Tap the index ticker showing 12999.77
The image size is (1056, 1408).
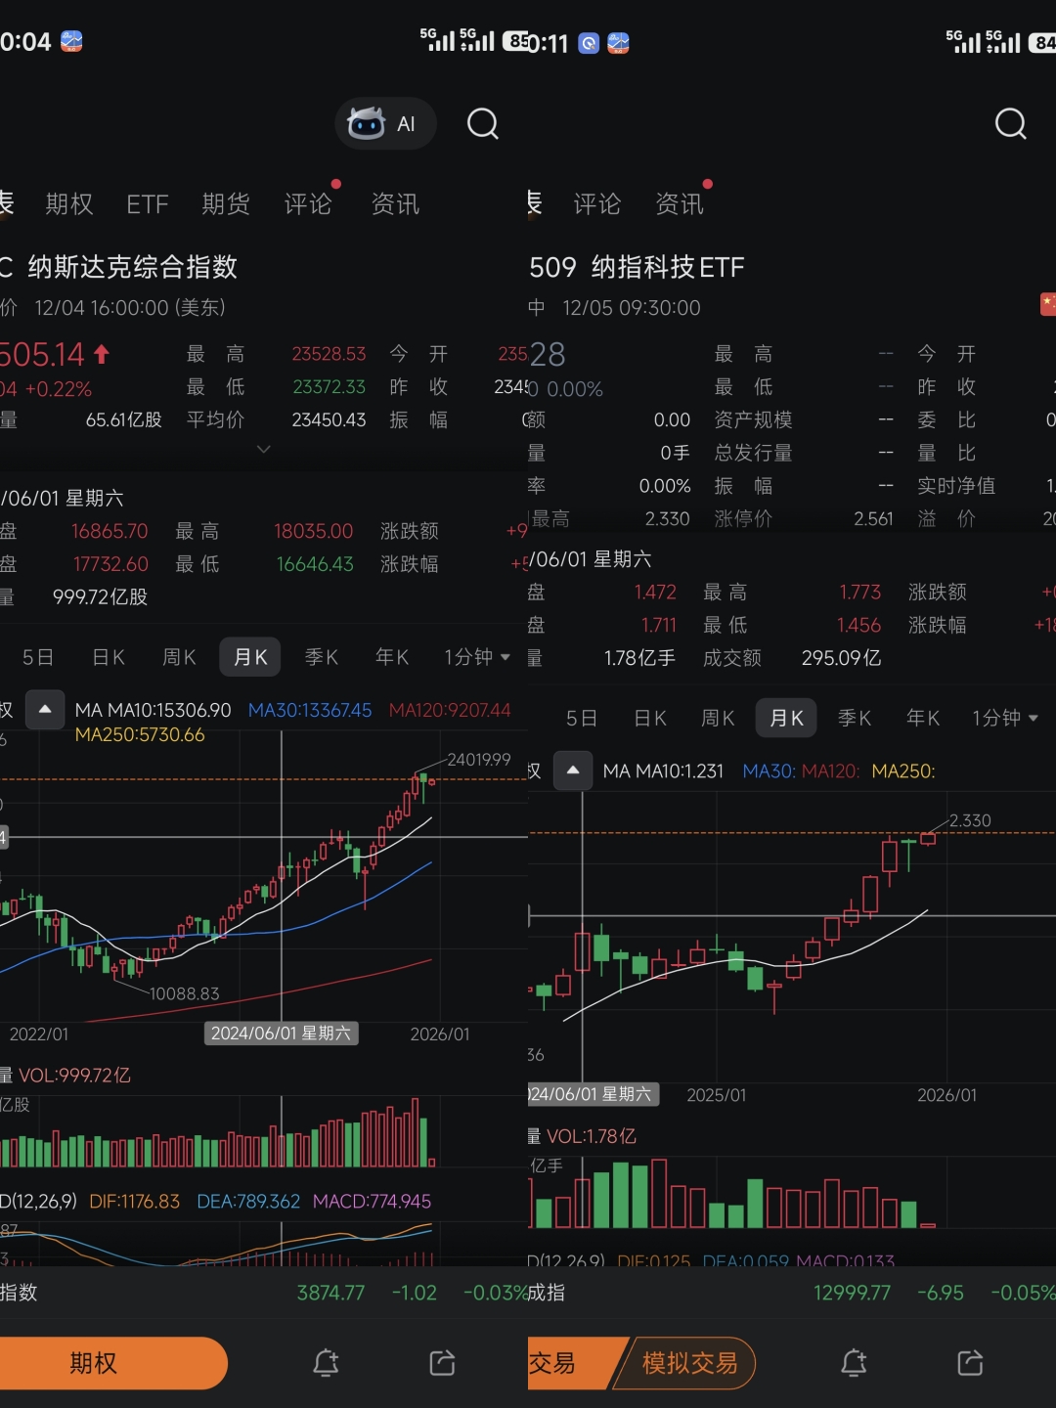[x=792, y=1293]
